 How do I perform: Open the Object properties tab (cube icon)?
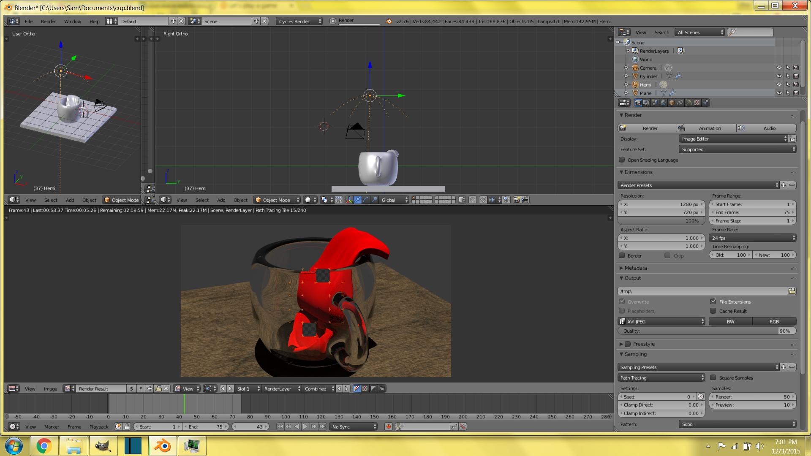pyautogui.click(x=672, y=103)
